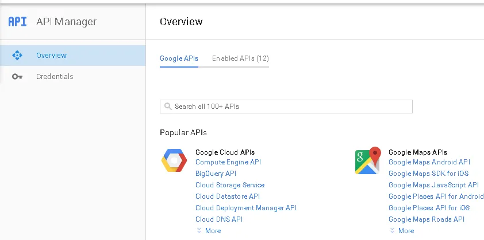Screen dimensions: 484x240
Task: Click the magnifier icon in search box
Action: click(168, 107)
